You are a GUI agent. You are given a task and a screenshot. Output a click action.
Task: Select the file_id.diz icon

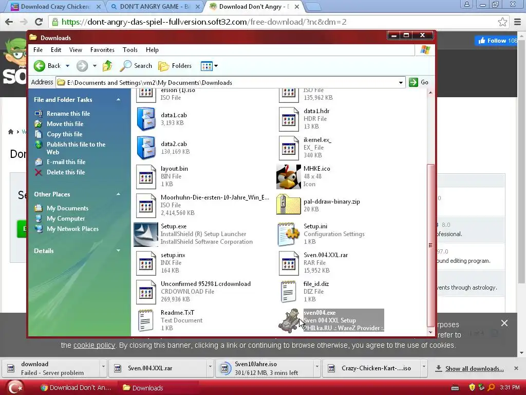(289, 292)
